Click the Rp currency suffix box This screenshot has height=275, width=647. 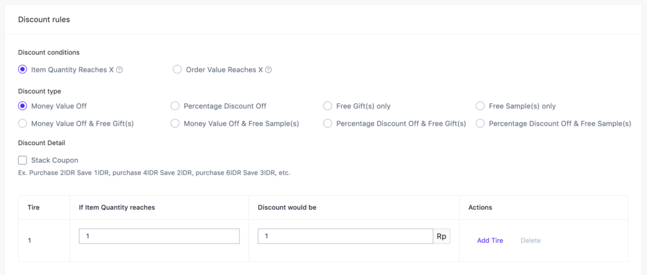coord(442,237)
